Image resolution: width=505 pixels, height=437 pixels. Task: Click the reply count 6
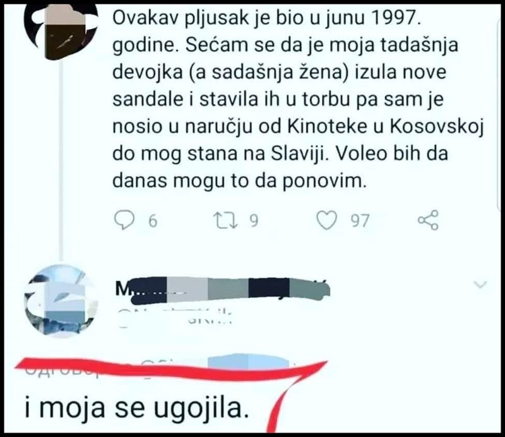coord(153,221)
